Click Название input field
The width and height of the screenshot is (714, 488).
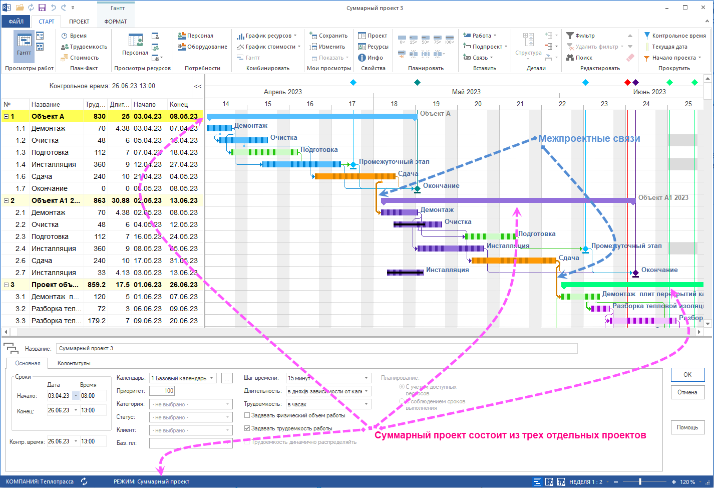316,348
